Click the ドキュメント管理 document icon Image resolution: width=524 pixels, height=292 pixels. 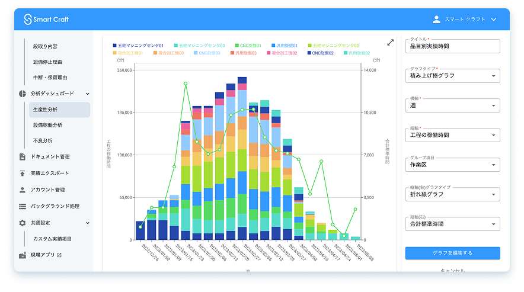click(x=23, y=157)
